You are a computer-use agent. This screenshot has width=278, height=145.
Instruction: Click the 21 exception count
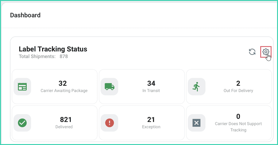151,119
